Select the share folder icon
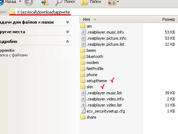The image size is (178, 134). (83, 117)
